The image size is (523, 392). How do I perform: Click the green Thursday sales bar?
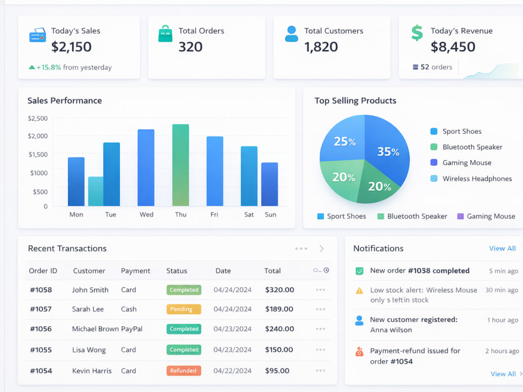pyautogui.click(x=180, y=165)
